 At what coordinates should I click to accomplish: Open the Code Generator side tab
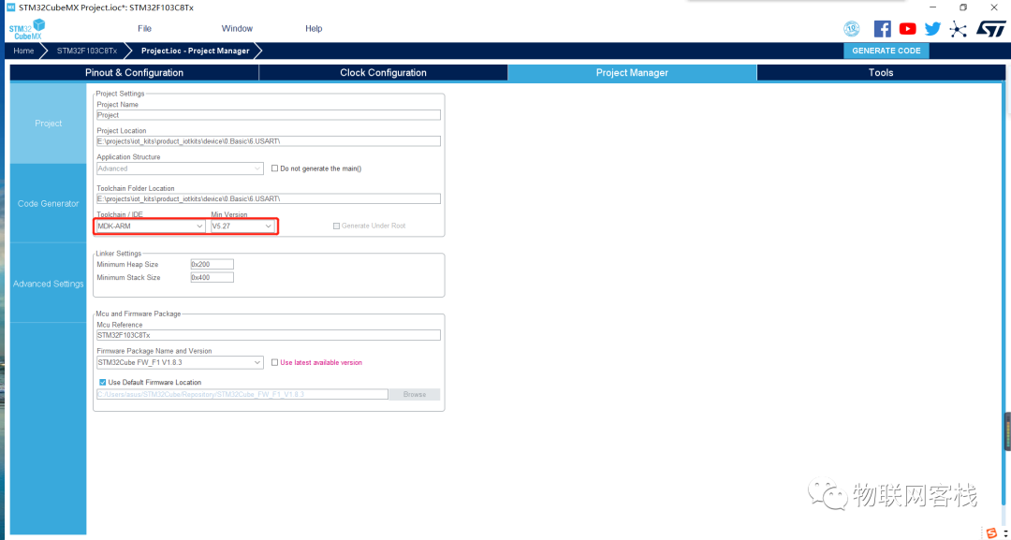point(49,204)
